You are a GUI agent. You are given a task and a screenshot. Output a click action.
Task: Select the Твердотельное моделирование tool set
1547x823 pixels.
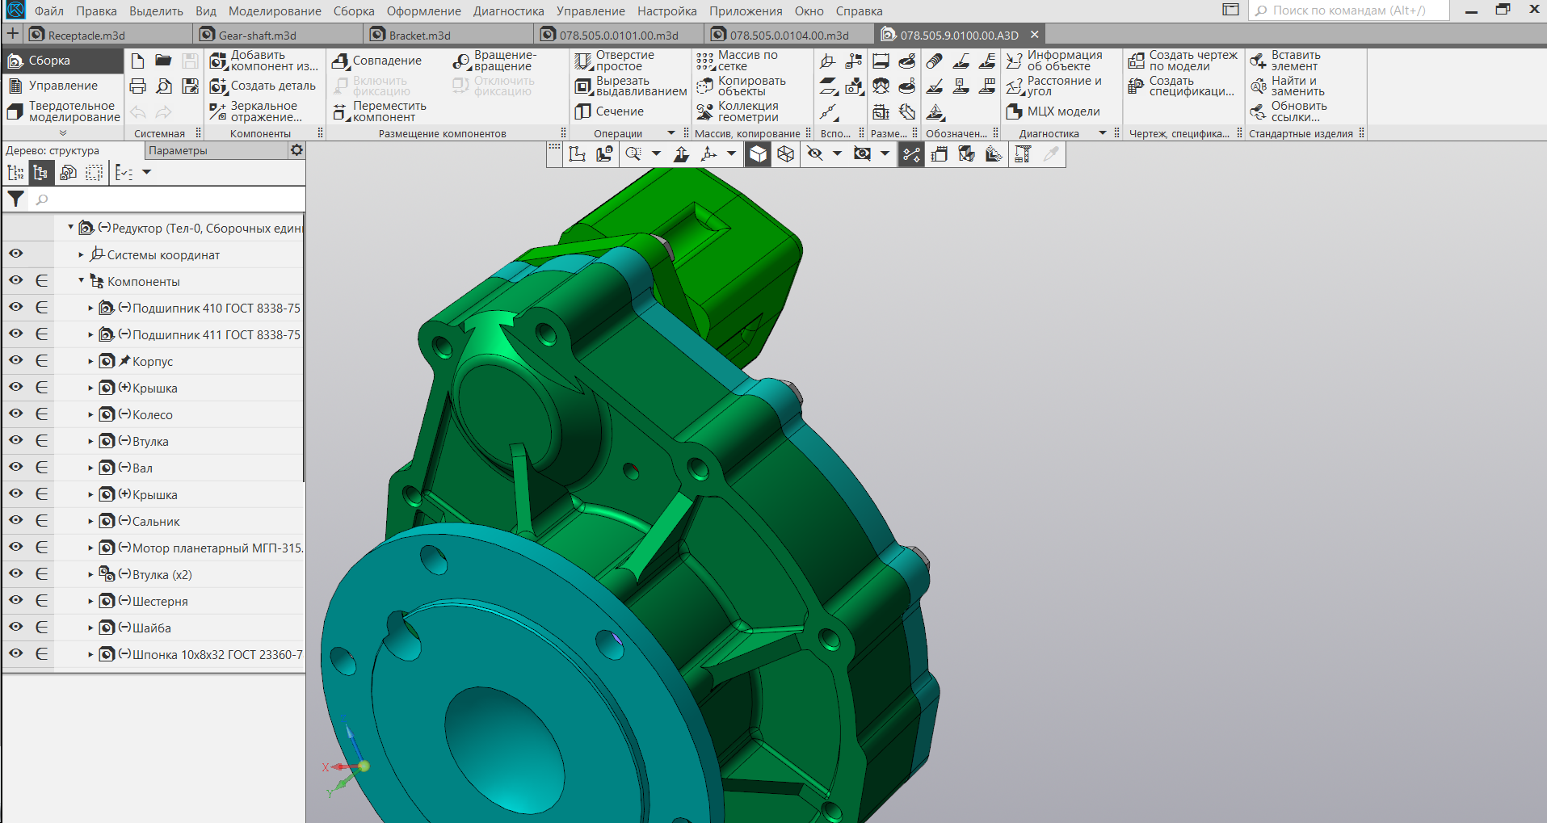coord(63,111)
